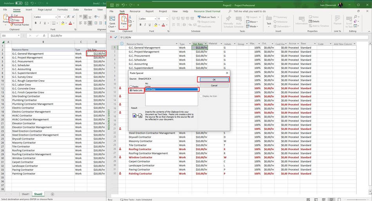The width and height of the screenshot is (372, 201).
Task: Select Text Data in As list
Action: pos(172,90)
